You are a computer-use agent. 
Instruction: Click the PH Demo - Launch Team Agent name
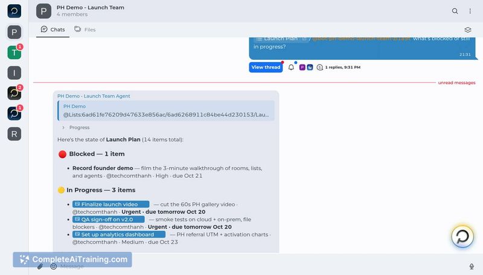[94, 96]
